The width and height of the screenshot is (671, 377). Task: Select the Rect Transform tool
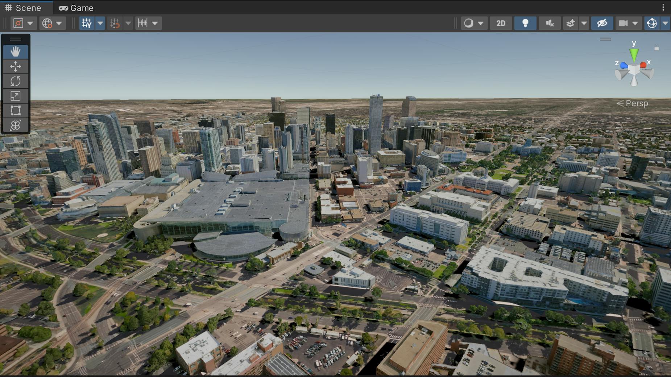click(15, 110)
